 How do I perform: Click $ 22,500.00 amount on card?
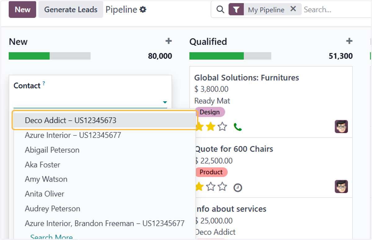click(214, 161)
